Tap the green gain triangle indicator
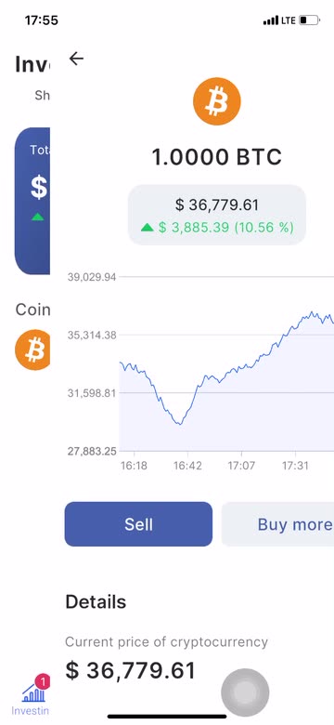Image resolution: width=334 pixels, height=725 pixels. click(148, 227)
